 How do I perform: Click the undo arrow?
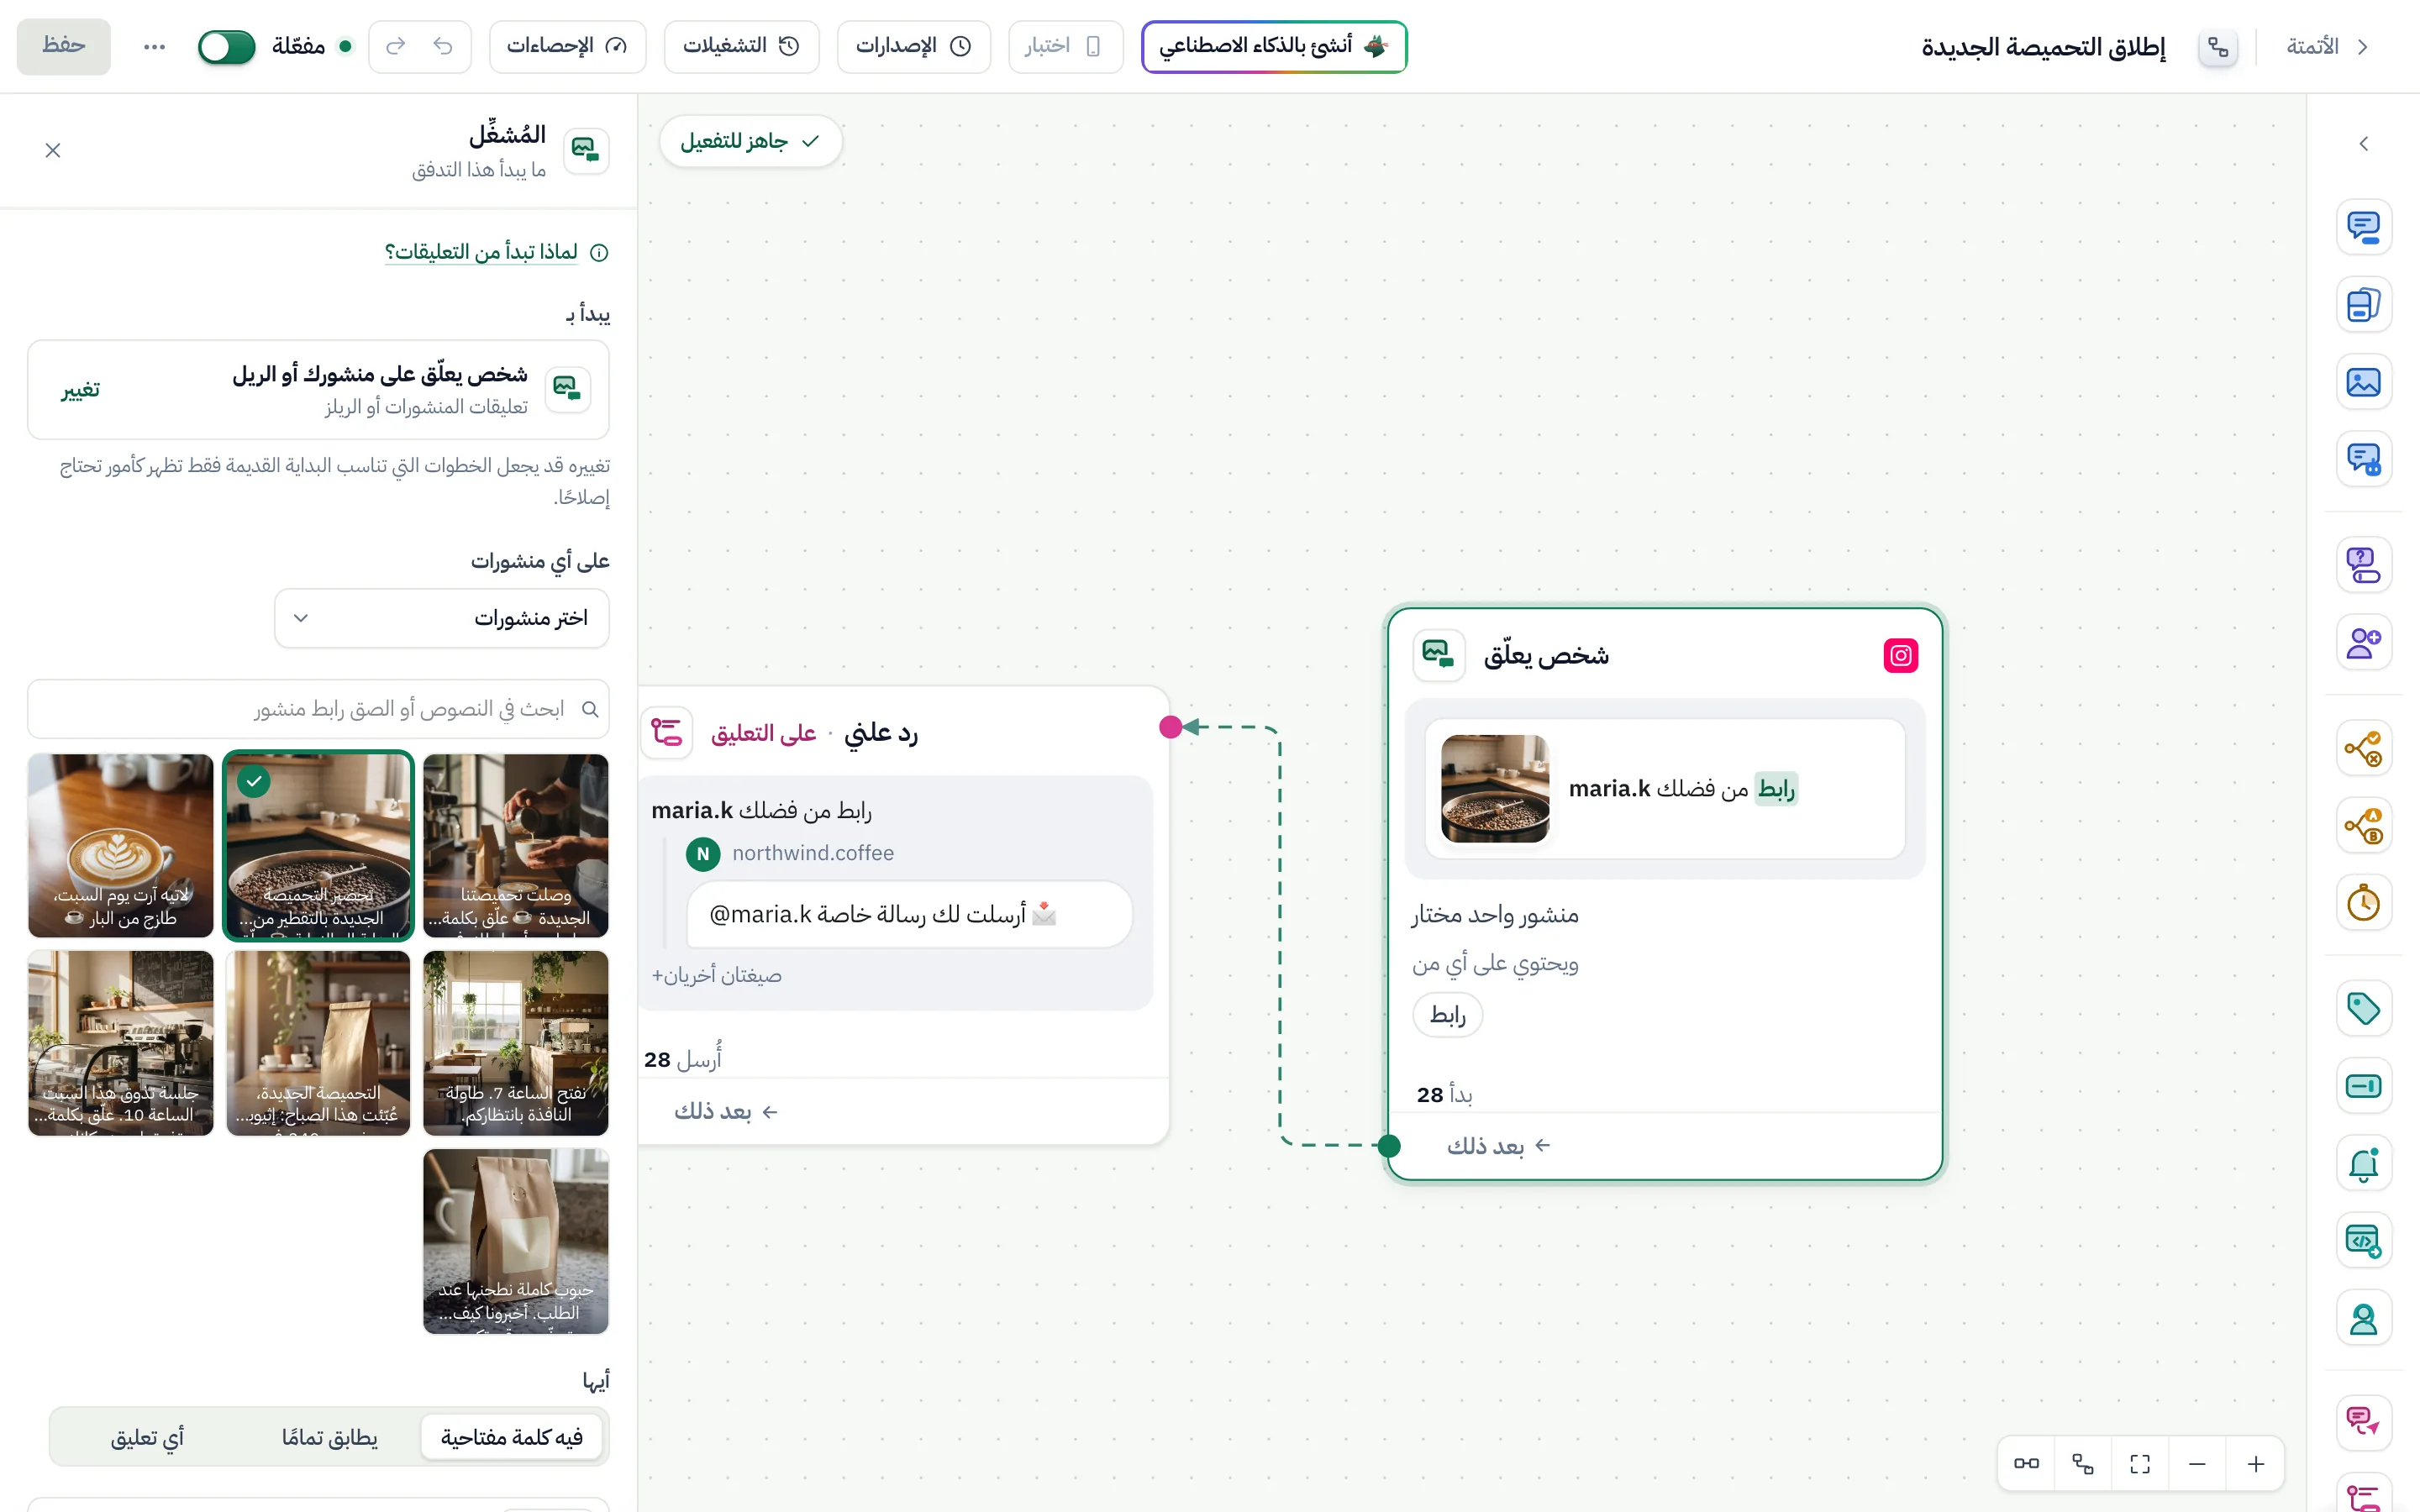click(x=443, y=46)
